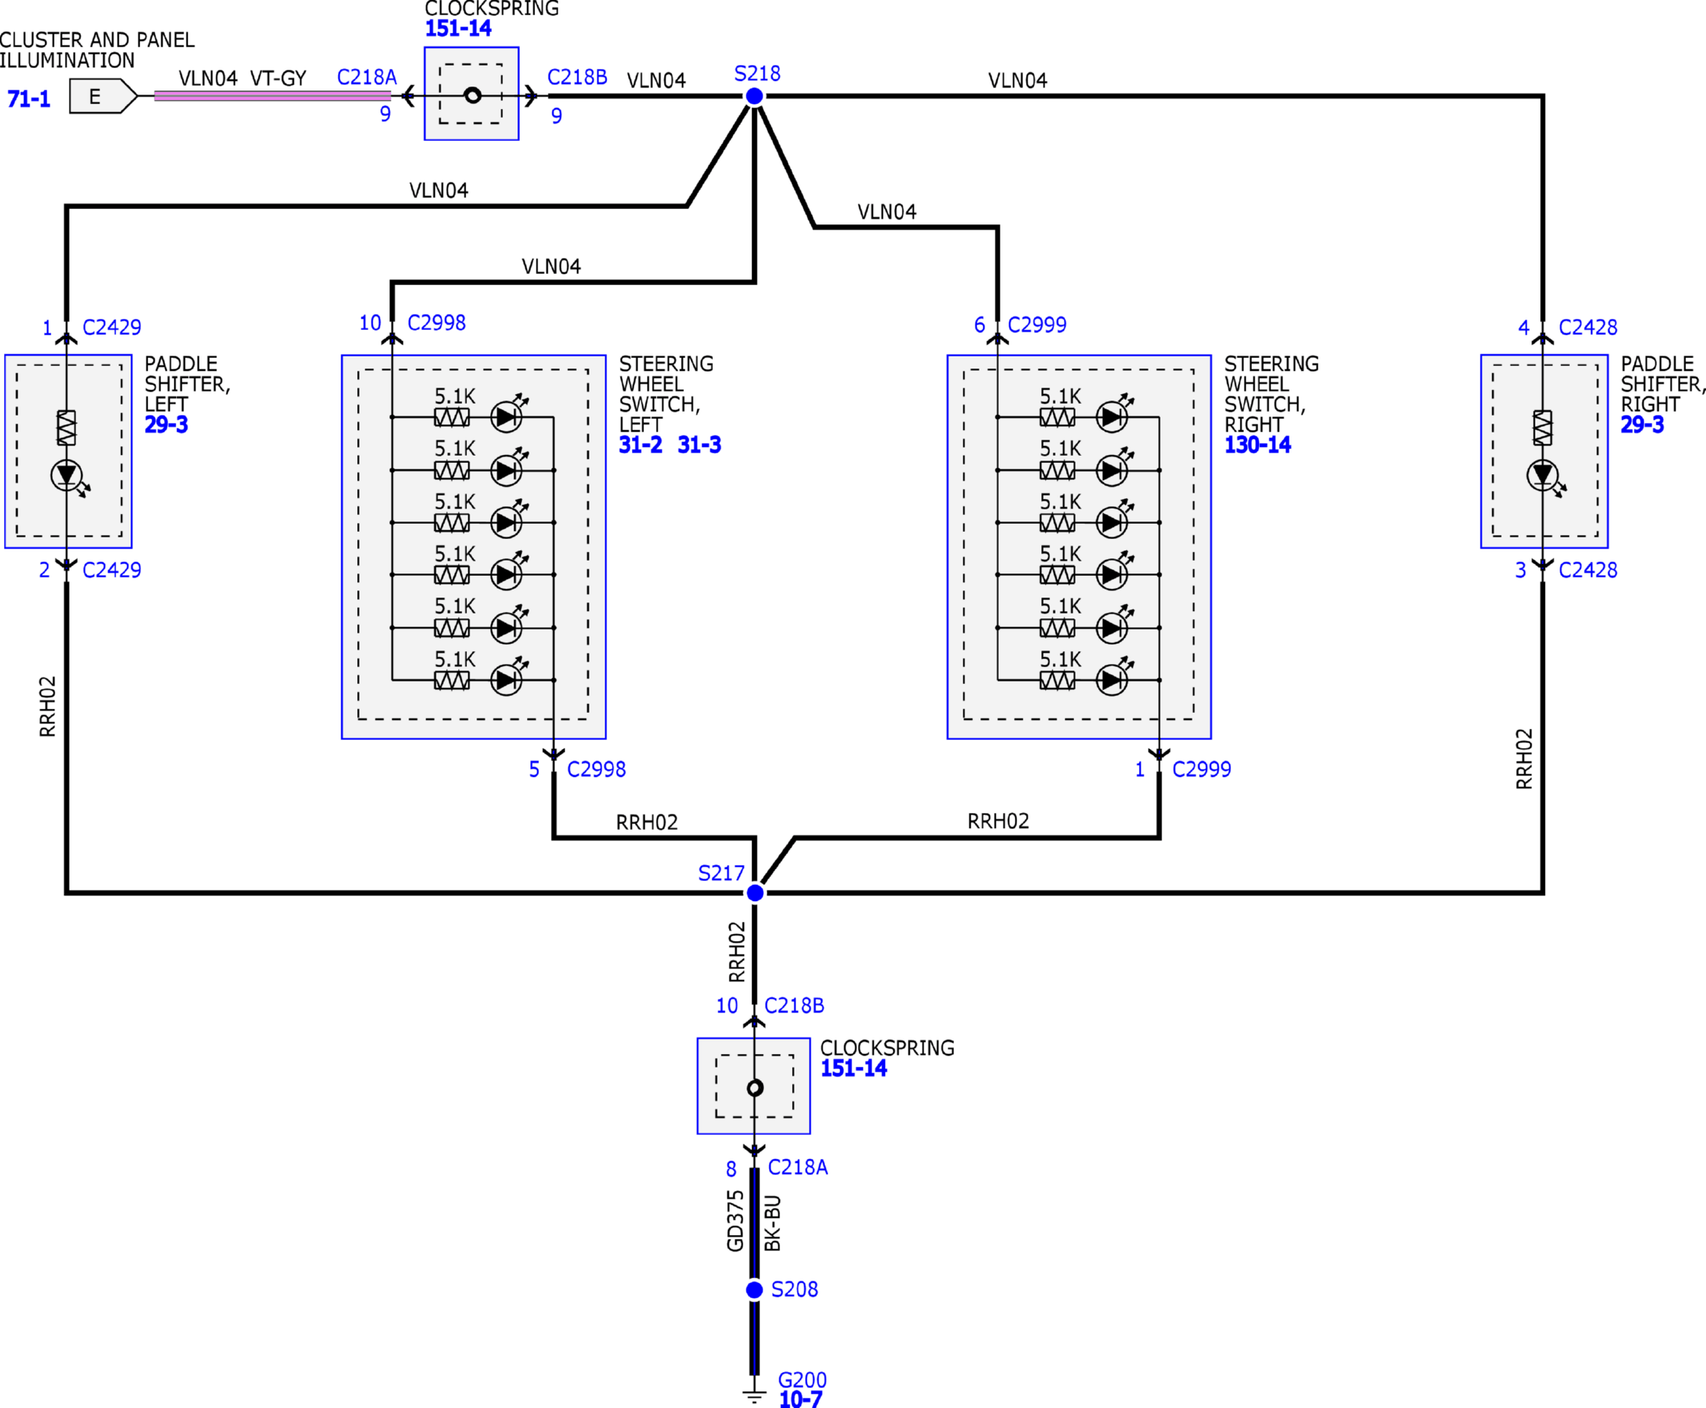Click last 5.1K resistor in left switch
This screenshot has width=1706, height=1408.
452,681
